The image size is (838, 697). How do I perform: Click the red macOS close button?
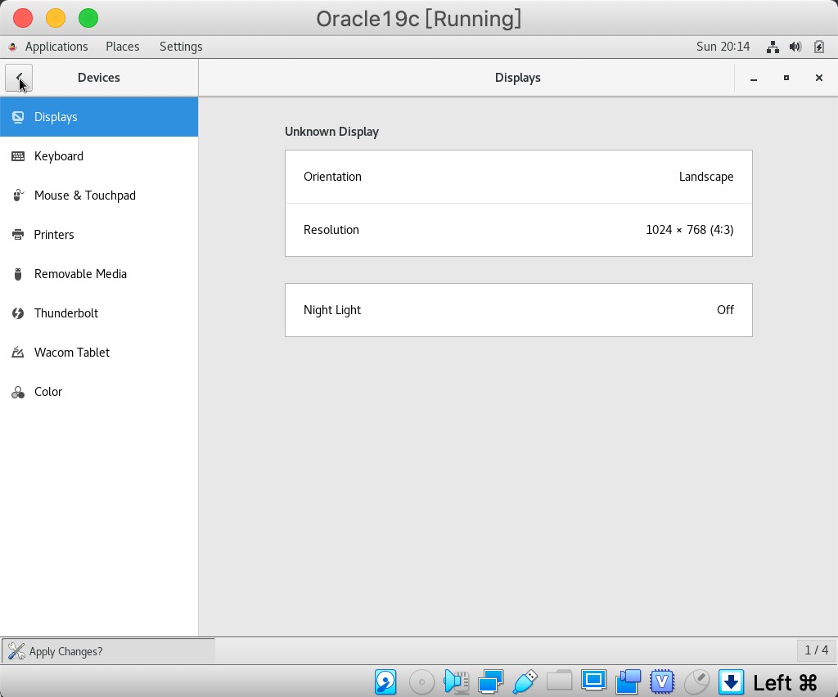click(23, 18)
